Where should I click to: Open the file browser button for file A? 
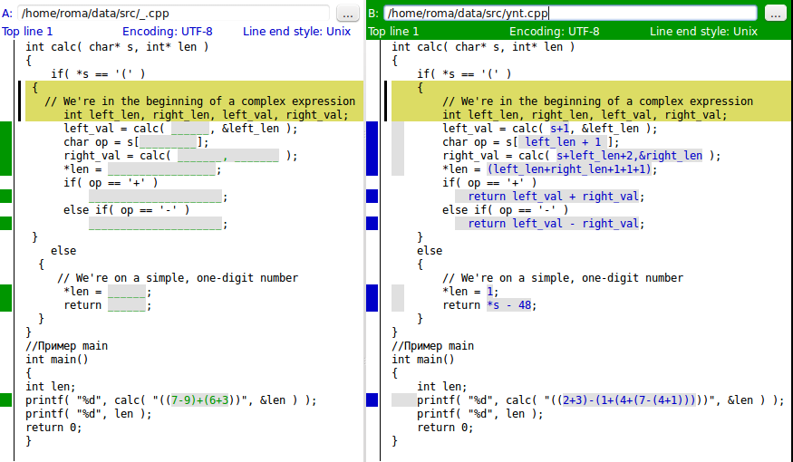348,14
